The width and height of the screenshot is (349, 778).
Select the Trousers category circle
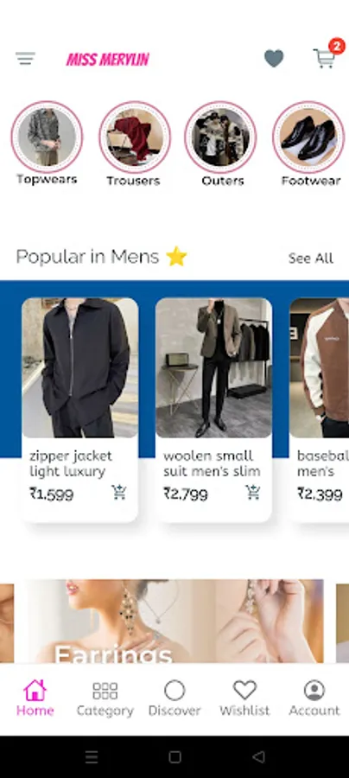click(135, 137)
